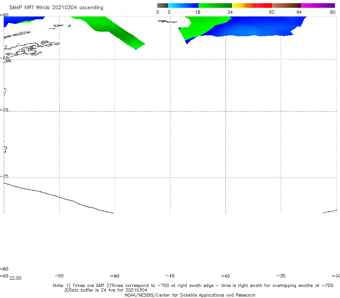The height and width of the screenshot is (298, 340).
Task: Click the longitude label '-40'
Action: pos(225,276)
